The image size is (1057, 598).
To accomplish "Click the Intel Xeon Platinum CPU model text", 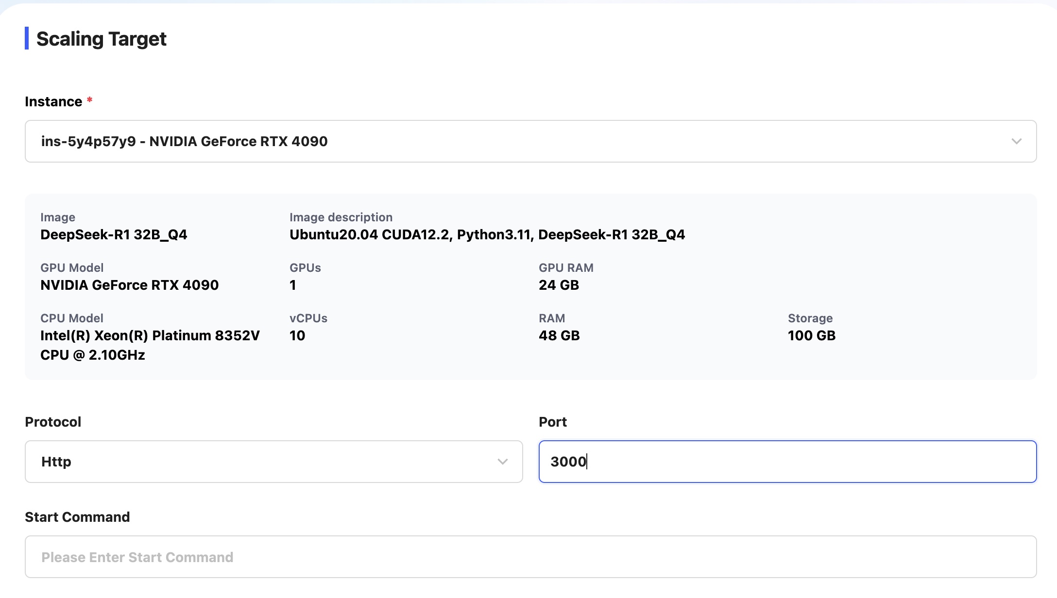I will (x=150, y=345).
